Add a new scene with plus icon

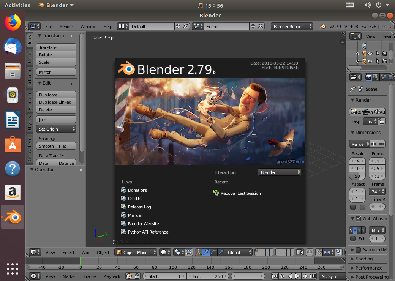(x=253, y=26)
